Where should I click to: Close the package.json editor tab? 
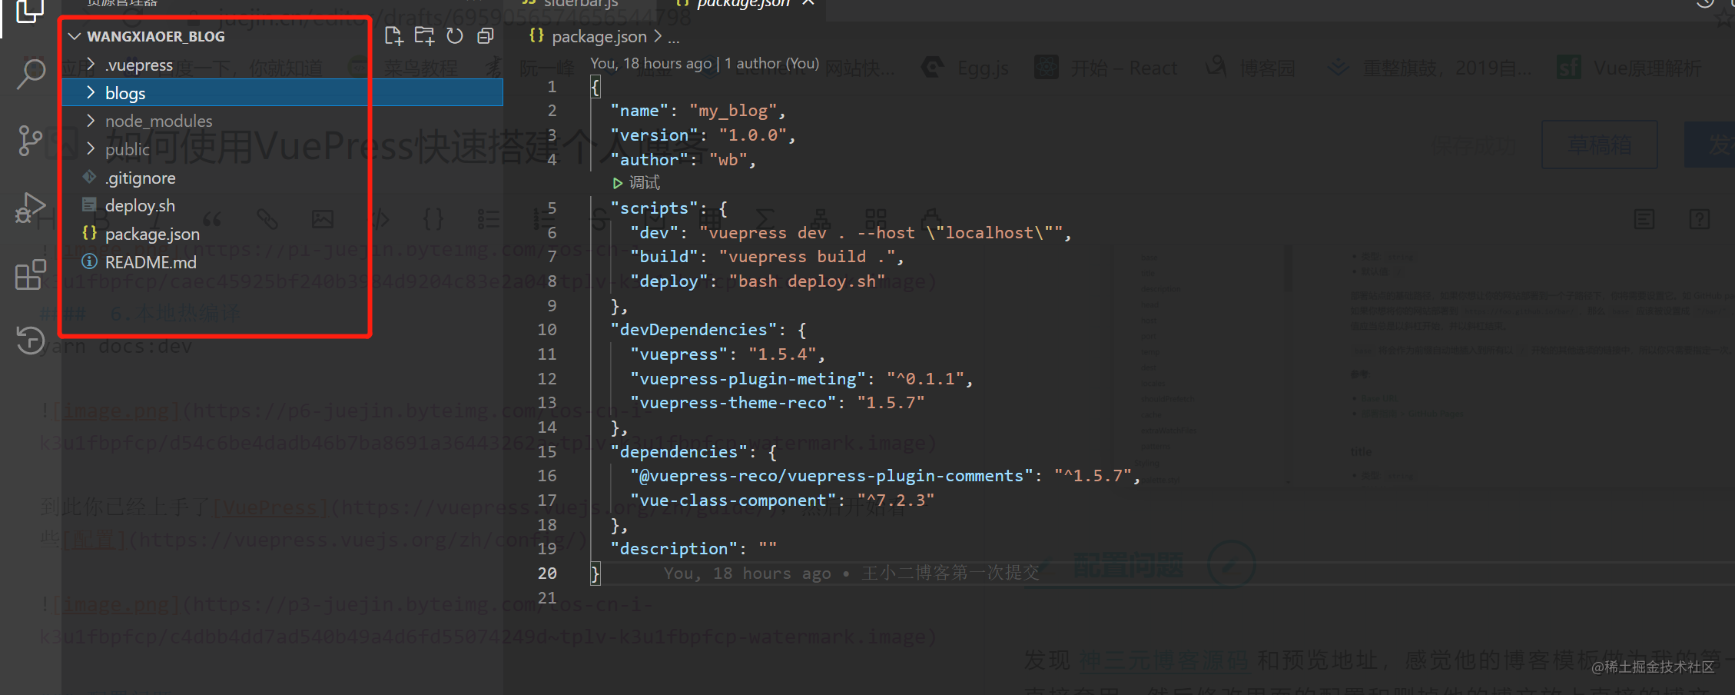coord(808,3)
